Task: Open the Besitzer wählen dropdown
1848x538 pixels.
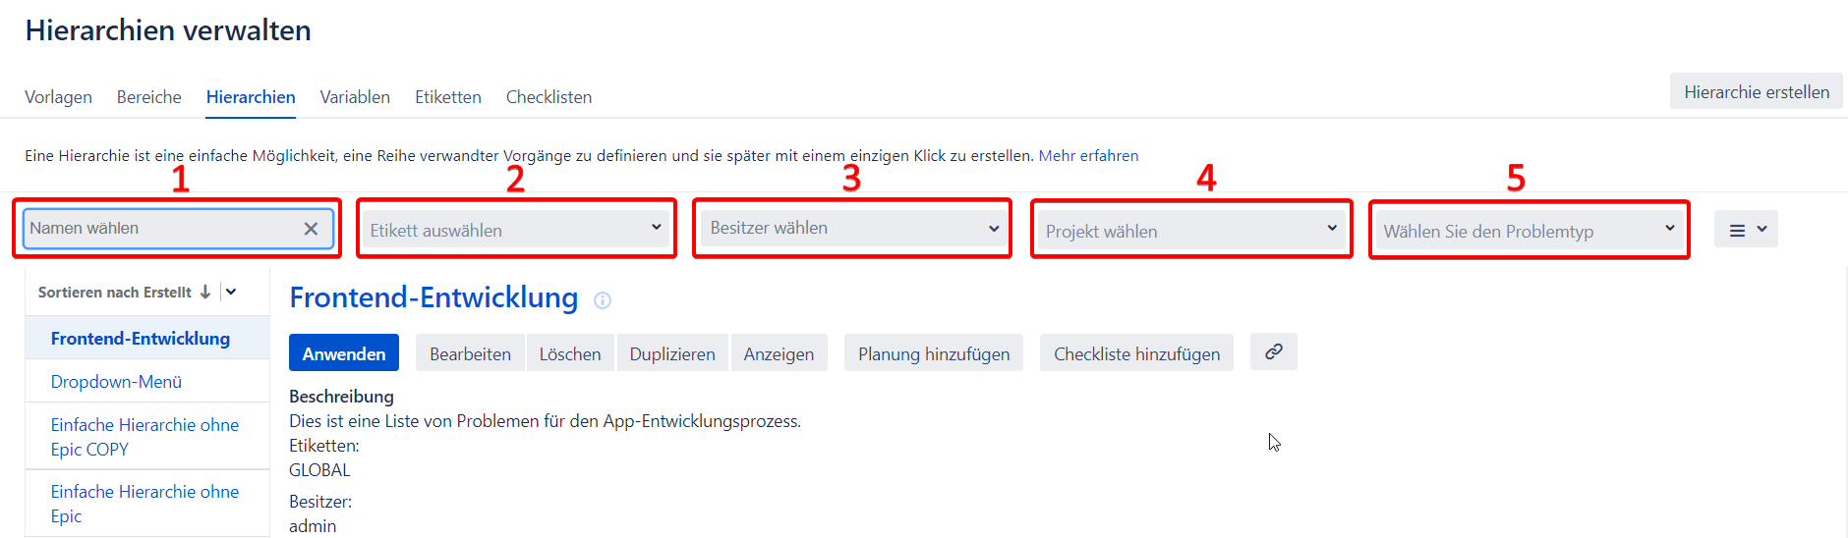Action: point(853,229)
